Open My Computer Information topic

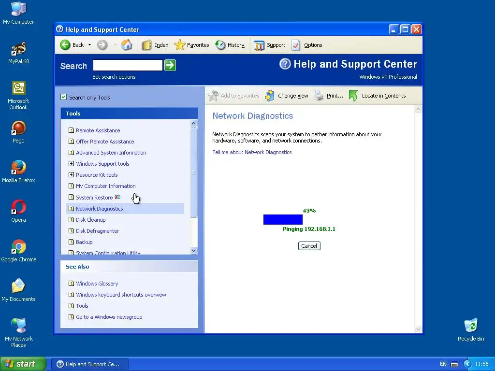pyautogui.click(x=105, y=186)
